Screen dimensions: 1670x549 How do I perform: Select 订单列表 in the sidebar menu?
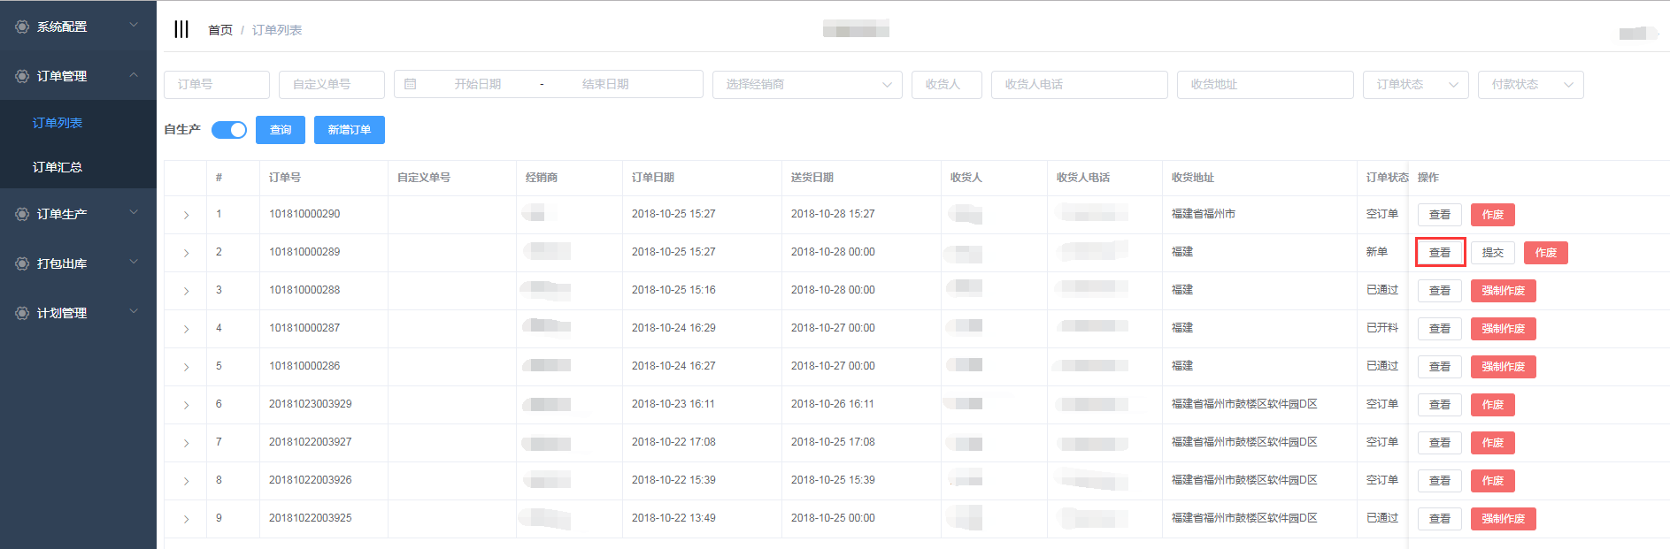point(58,123)
